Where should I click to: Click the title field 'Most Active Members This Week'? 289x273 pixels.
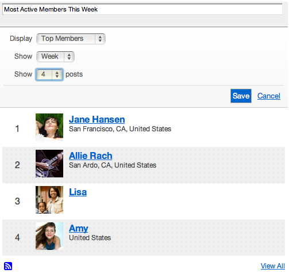142,9
